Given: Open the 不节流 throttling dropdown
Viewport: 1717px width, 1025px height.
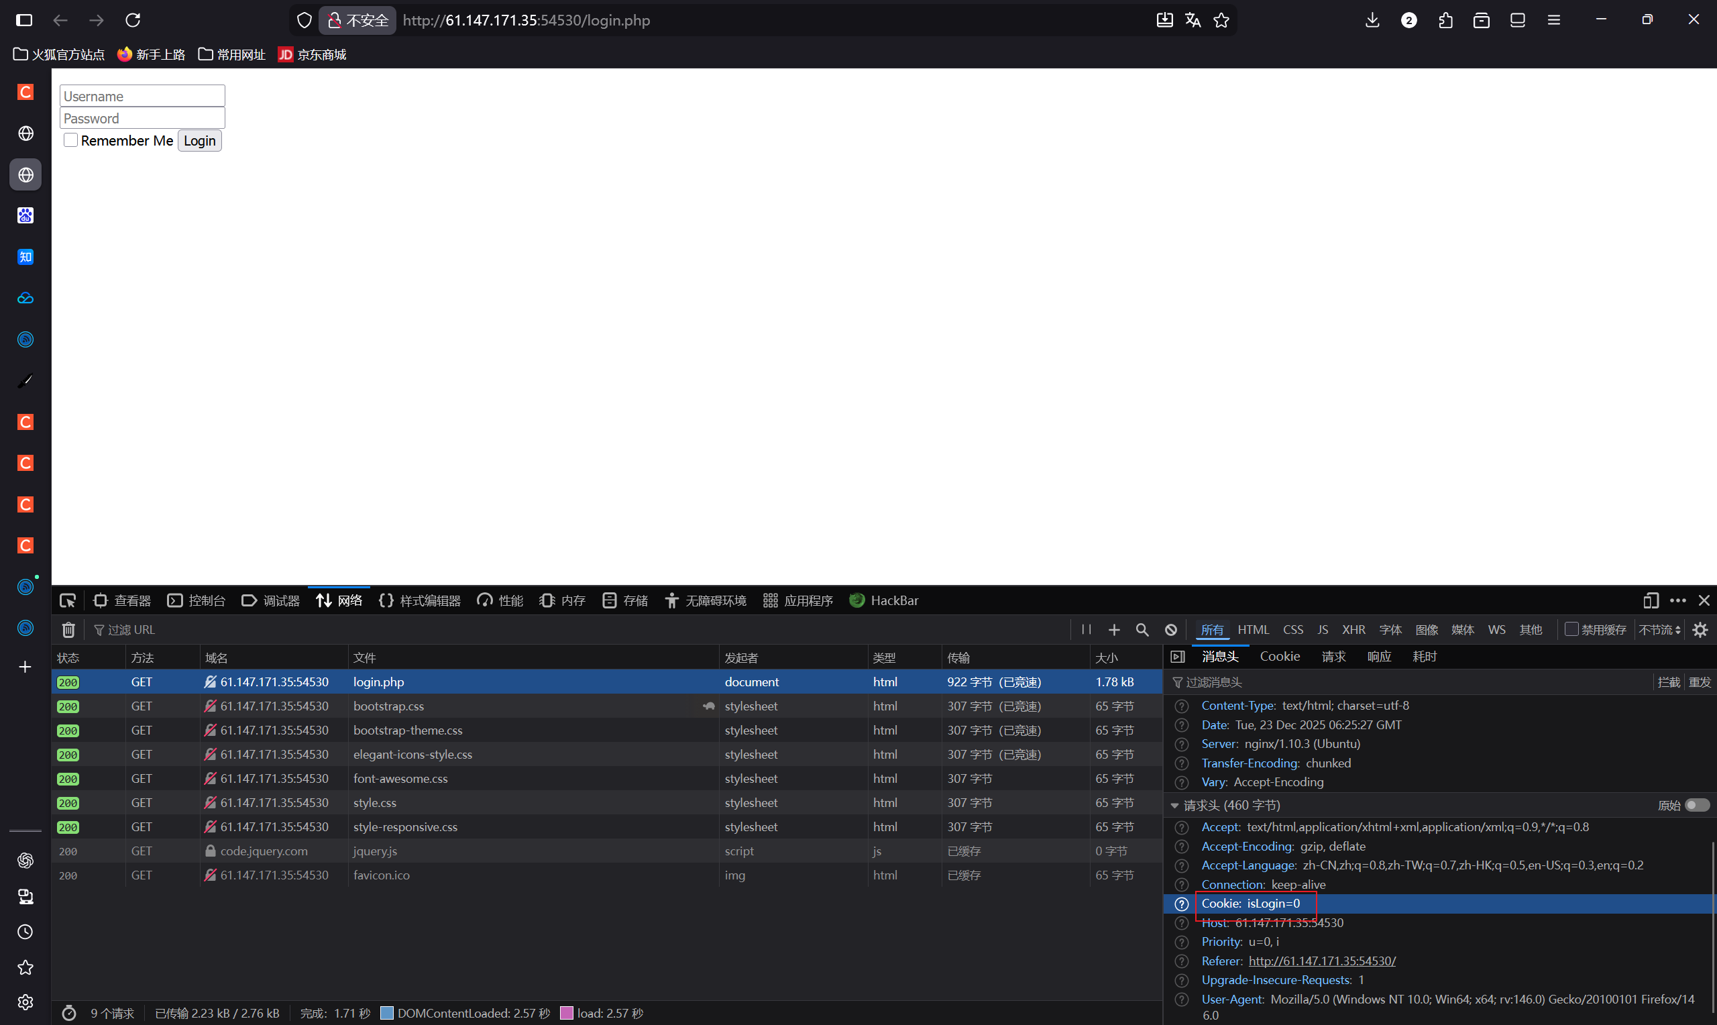Looking at the screenshot, I should tap(1659, 629).
